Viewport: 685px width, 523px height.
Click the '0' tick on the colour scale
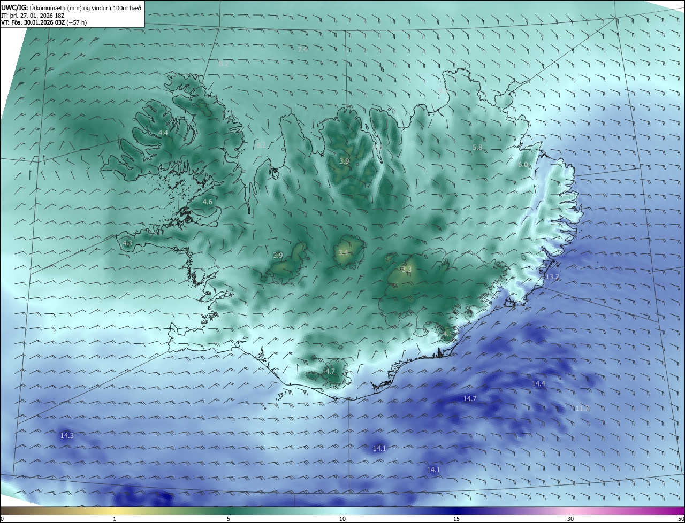click(2, 519)
